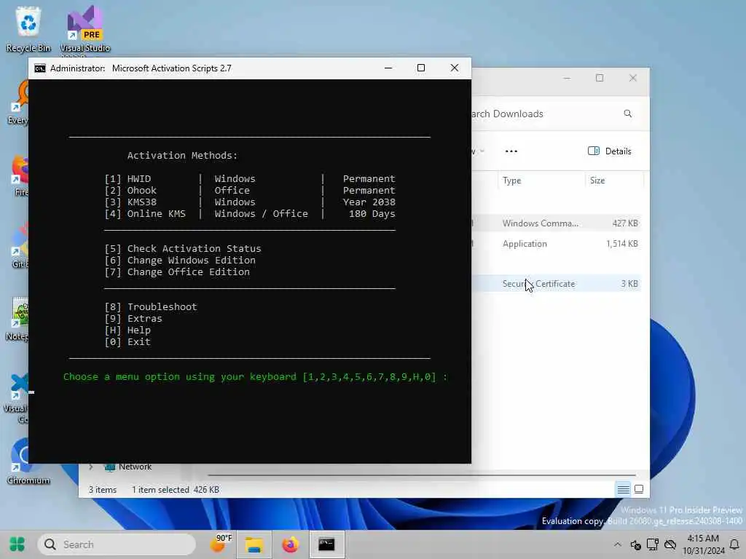Click the Start menu button on the taskbar
This screenshot has width=746, height=559.
[17, 544]
